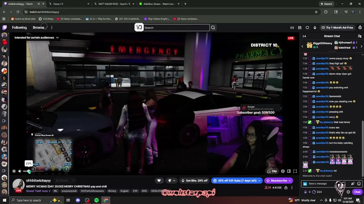This screenshot has width=364, height=204.
Task: Open the Twitch inbox envelope icon
Action: click(x=300, y=27)
